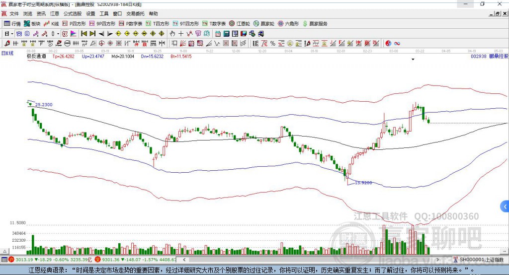Expand the blue side panel chevron
509x275 pixels.
(505, 206)
